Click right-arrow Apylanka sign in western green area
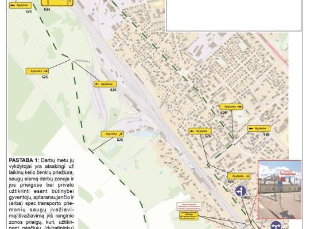Viewport: 310px width, 229px height. click(37, 71)
